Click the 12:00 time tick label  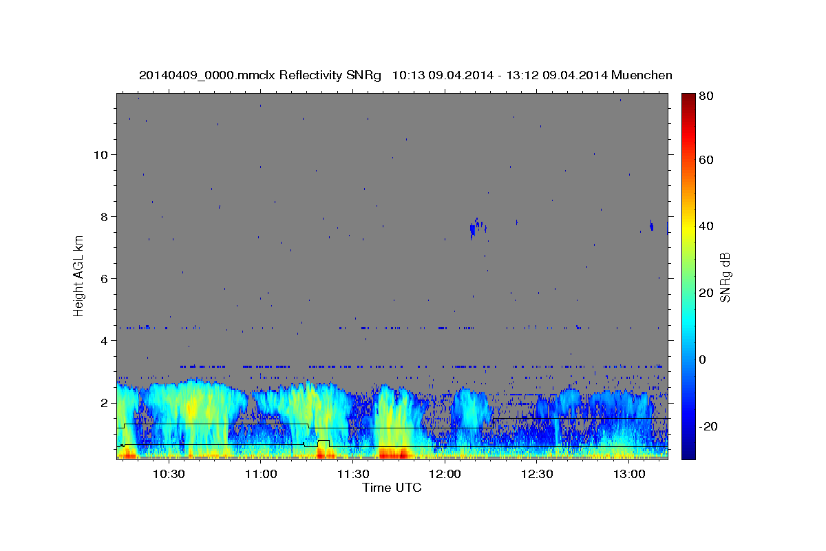tap(445, 475)
